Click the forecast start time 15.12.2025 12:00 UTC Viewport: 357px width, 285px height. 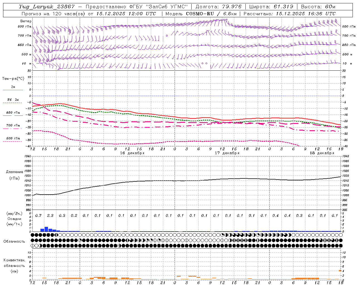coord(126,14)
